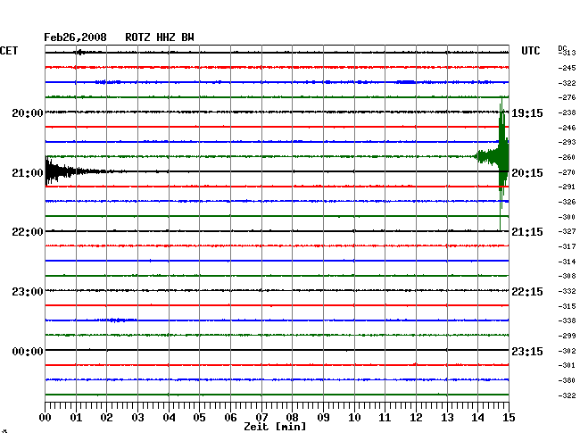
Task: Select DC offset value -300
Action: (x=567, y=217)
